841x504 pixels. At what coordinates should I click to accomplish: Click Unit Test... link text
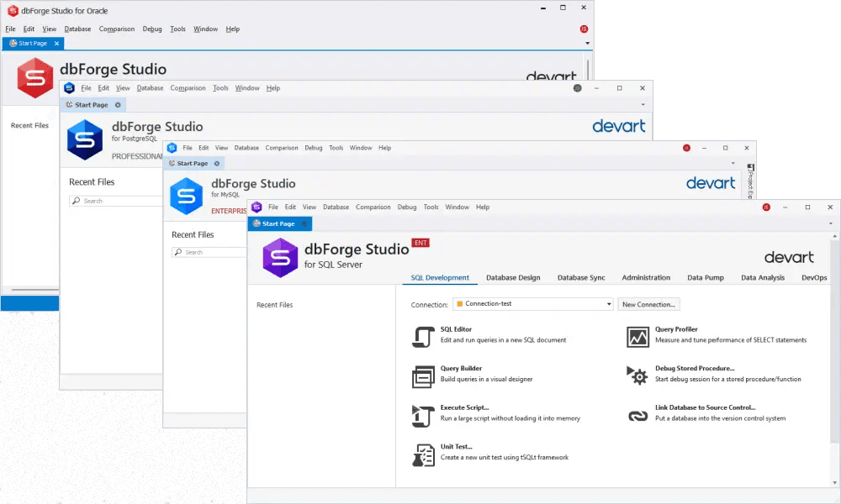pyautogui.click(x=456, y=447)
